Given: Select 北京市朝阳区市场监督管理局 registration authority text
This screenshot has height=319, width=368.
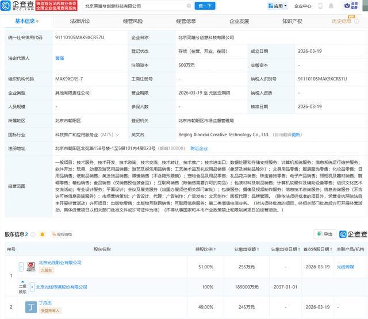Looking at the screenshot, I should point(206,121).
